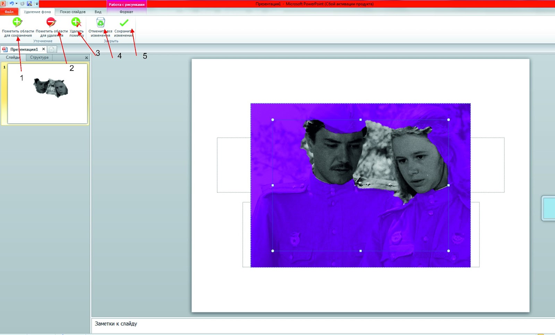Open Customize Quick Access Toolbar dropdown

tap(37, 4)
